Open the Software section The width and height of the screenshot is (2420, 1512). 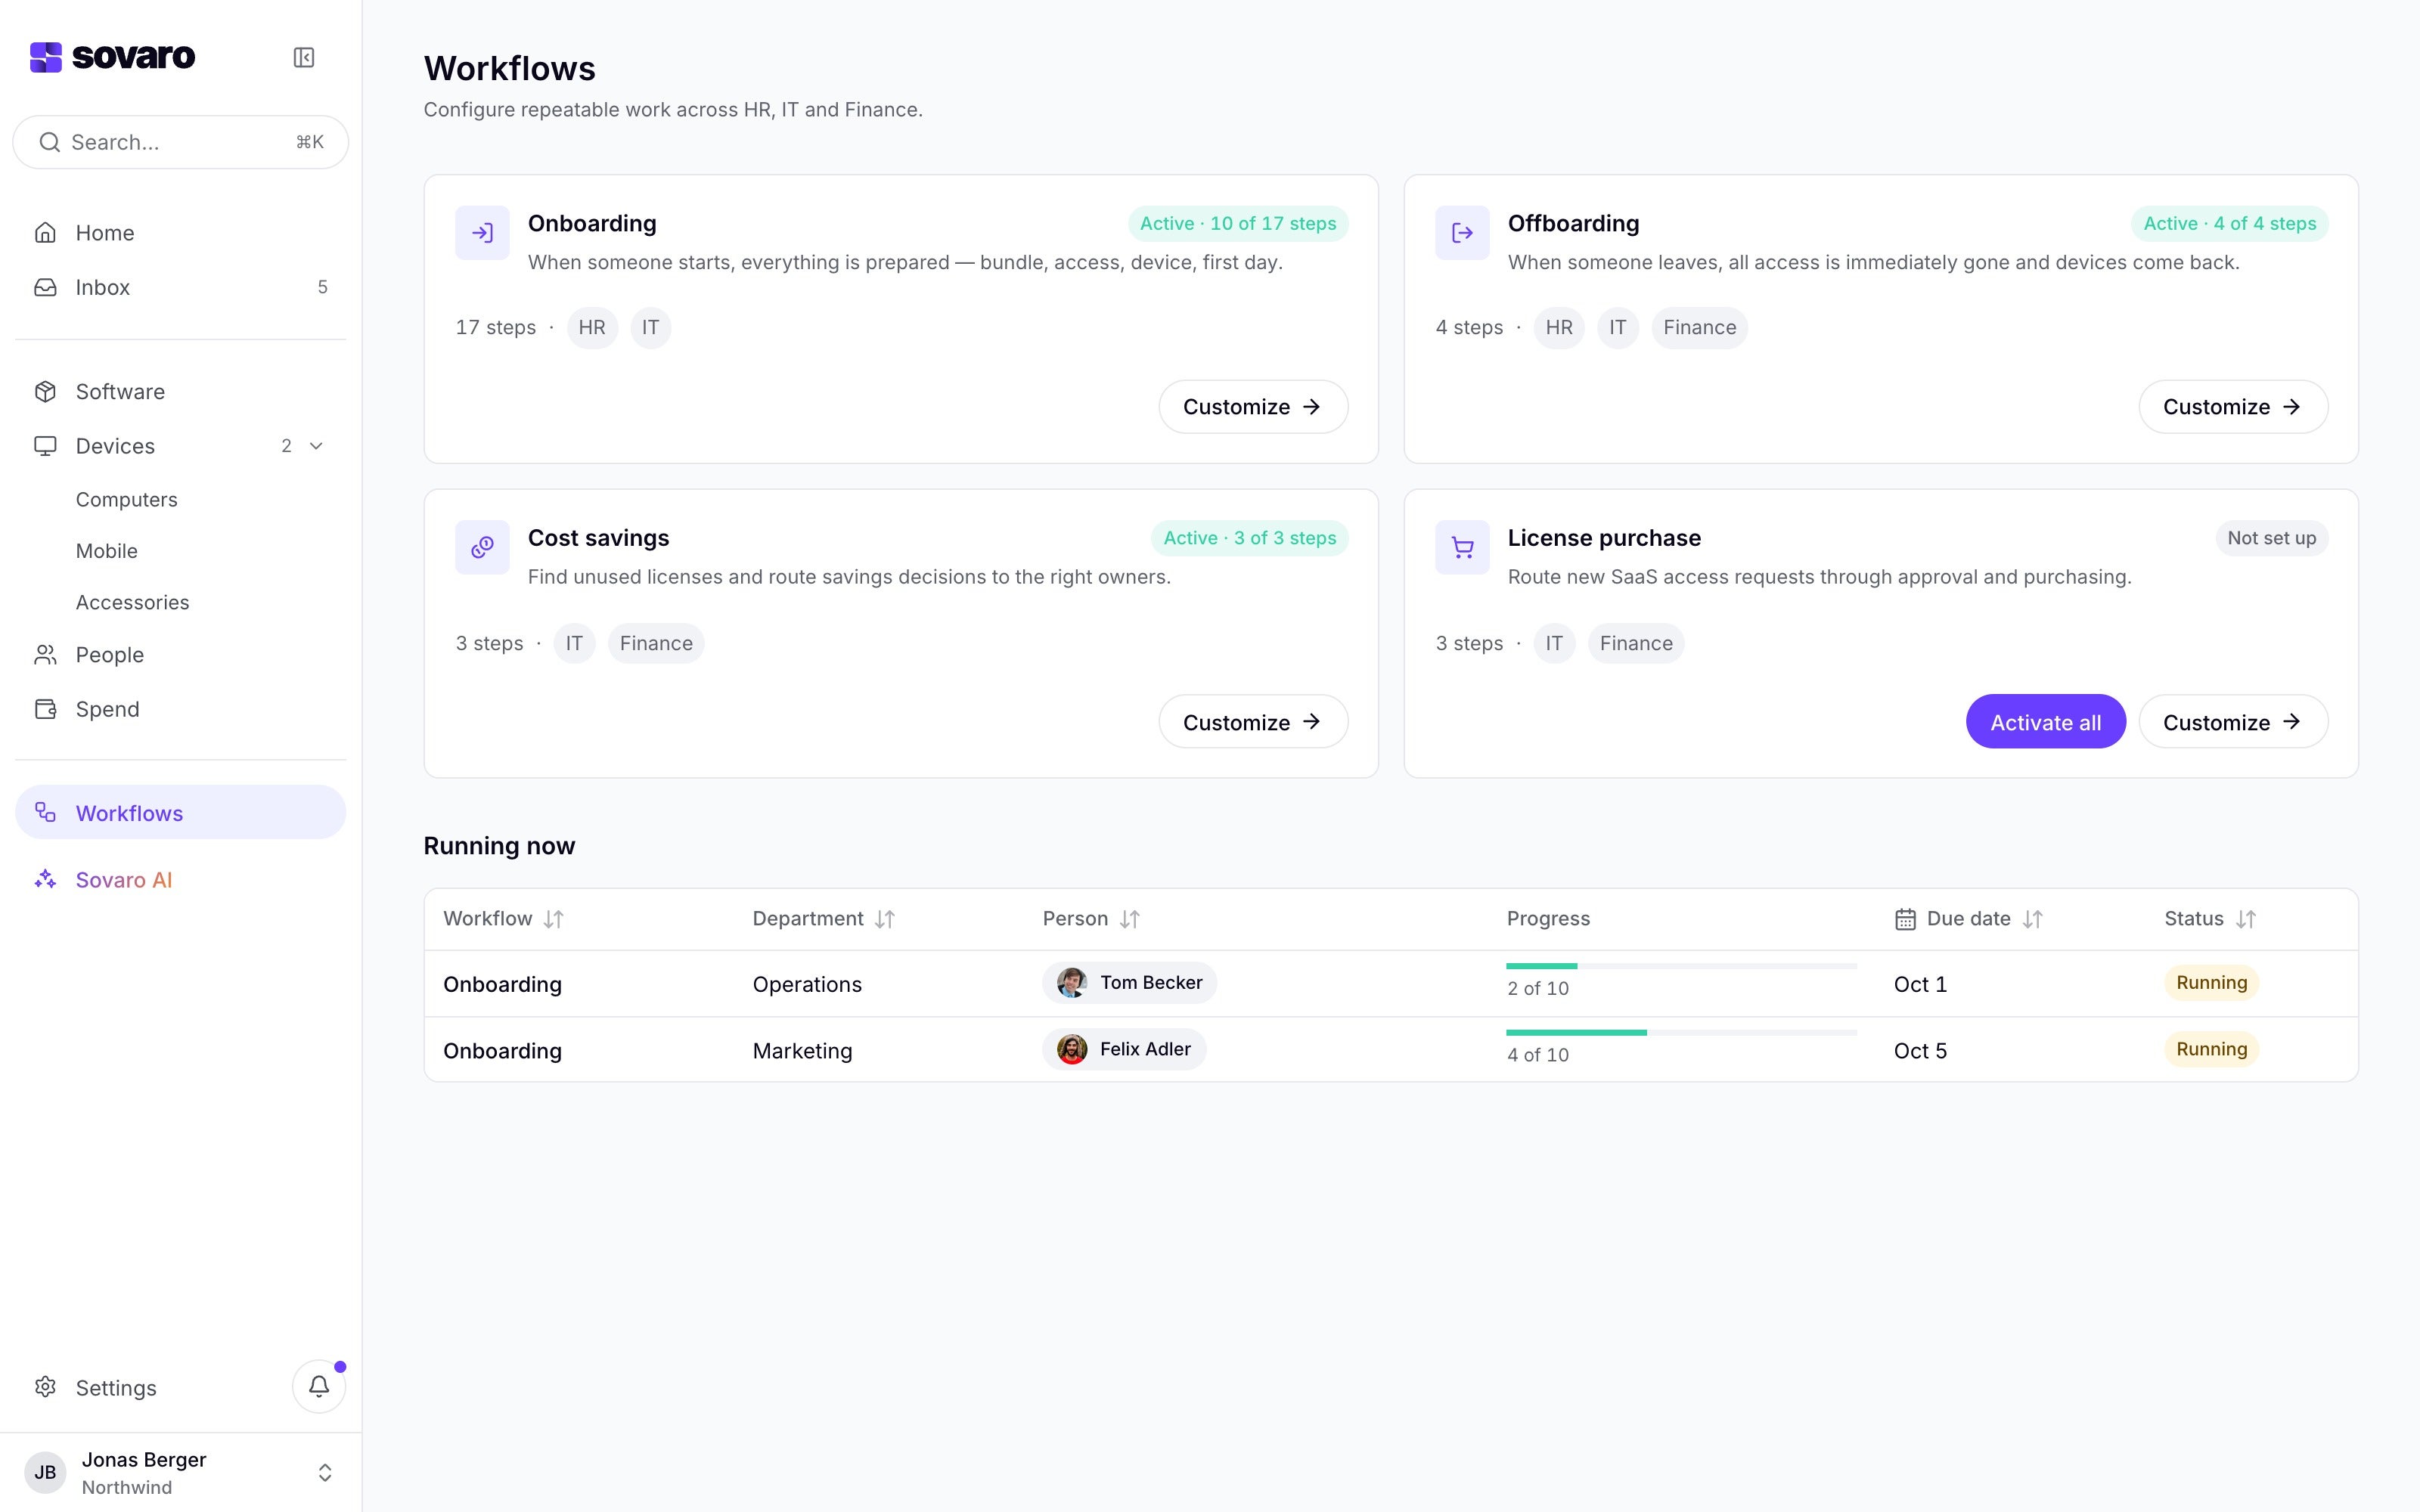pos(180,391)
